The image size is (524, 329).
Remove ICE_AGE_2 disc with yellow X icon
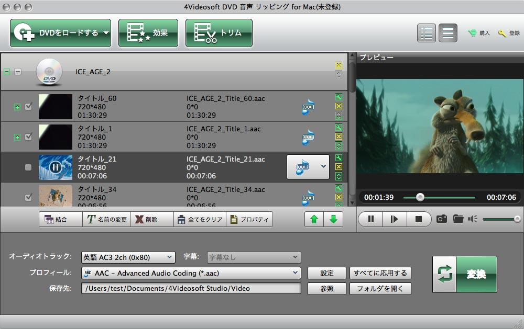coord(339,65)
